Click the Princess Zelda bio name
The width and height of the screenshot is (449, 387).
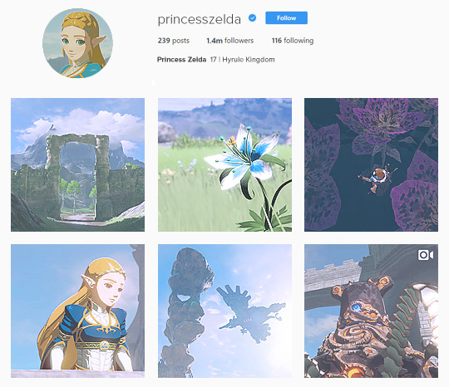[181, 60]
